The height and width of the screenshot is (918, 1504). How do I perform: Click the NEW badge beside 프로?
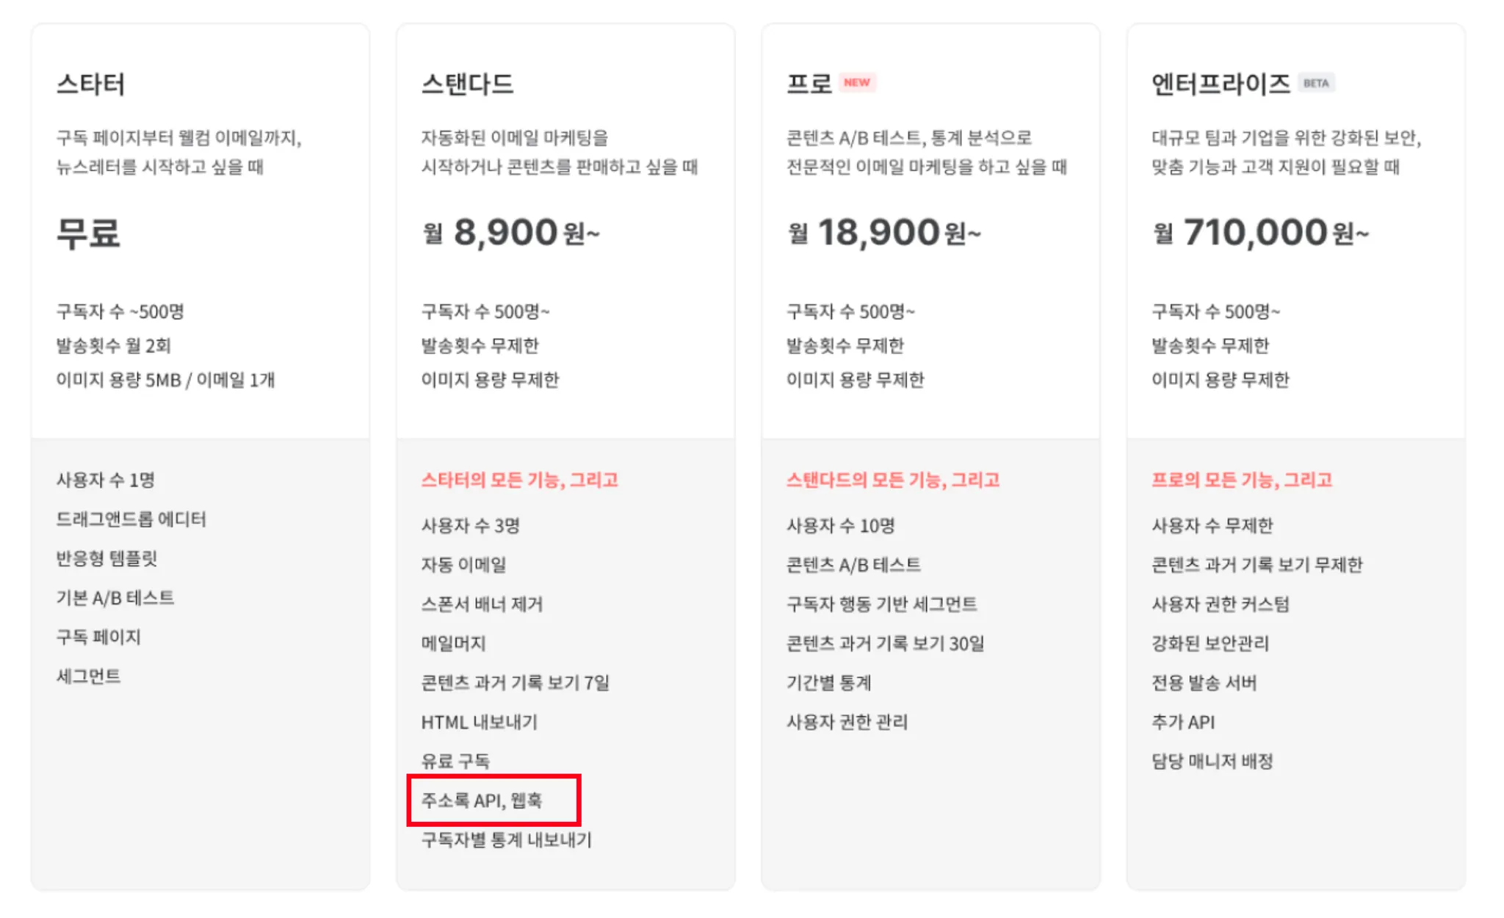click(856, 82)
